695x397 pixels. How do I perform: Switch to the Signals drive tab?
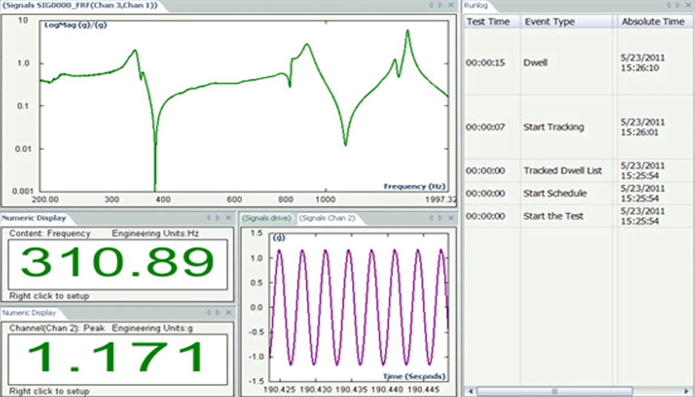point(266,219)
